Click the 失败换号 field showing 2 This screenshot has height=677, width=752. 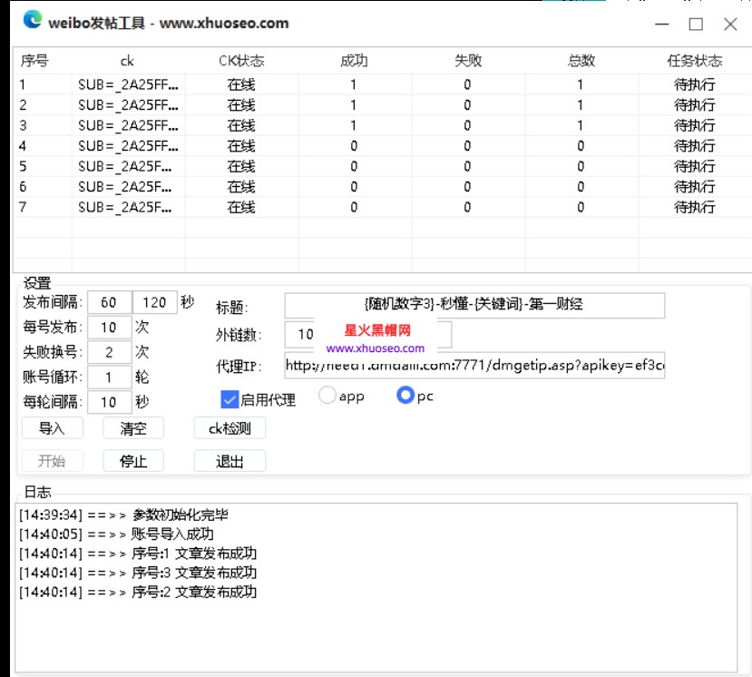coord(110,352)
